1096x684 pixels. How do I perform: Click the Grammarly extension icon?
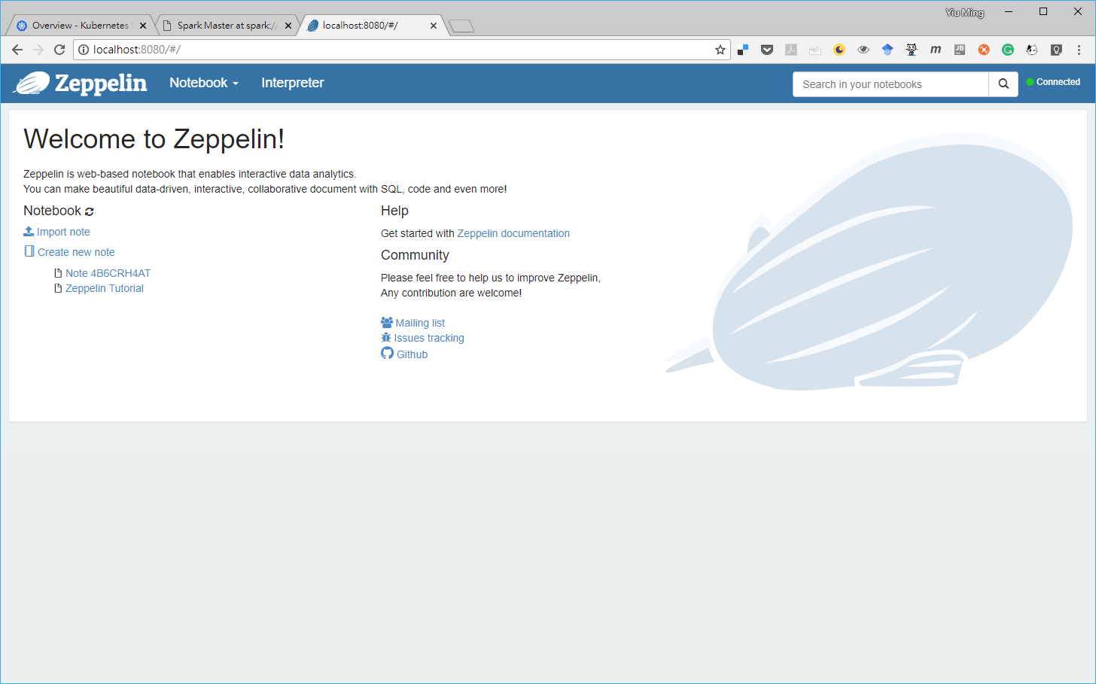(1008, 50)
